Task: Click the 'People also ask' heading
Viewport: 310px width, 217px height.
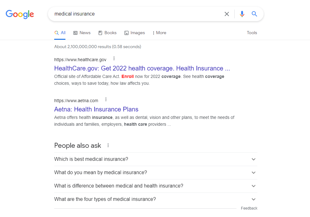Action: (x=78, y=146)
